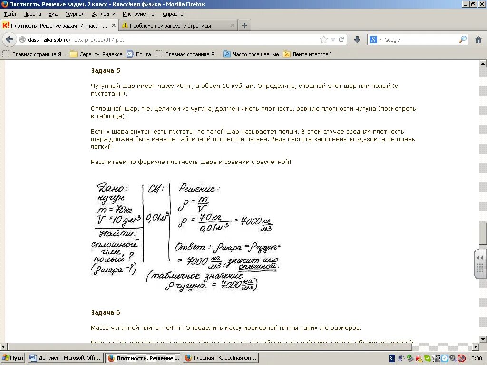Open the Вид menu

pyautogui.click(x=53, y=14)
